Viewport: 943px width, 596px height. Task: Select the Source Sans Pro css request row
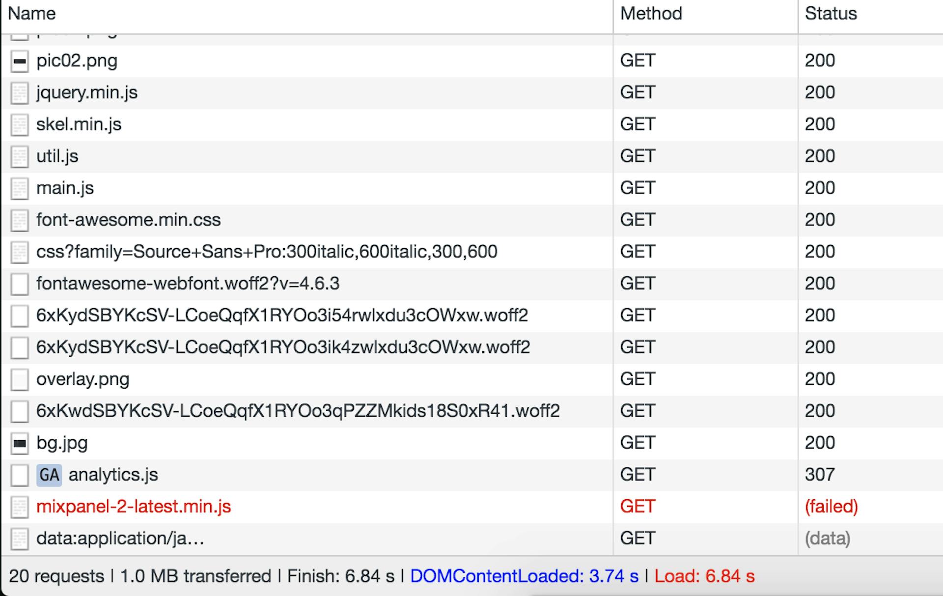[x=267, y=252]
